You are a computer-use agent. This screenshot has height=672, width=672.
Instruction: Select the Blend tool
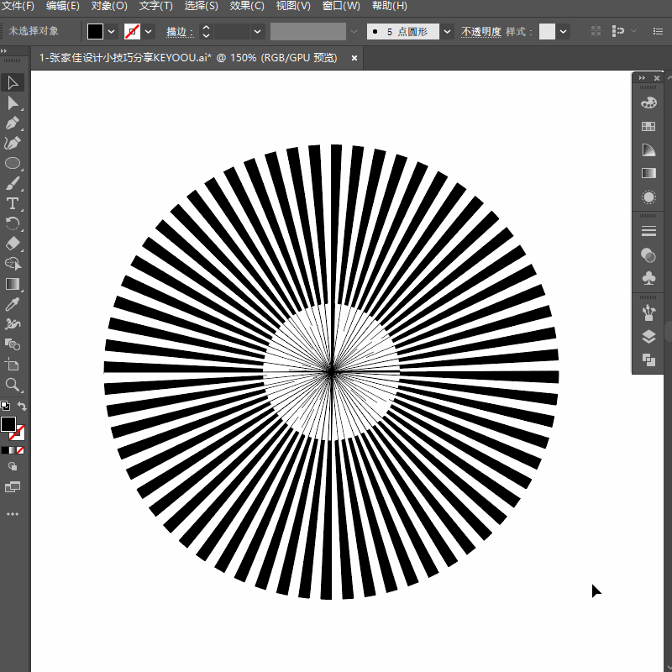coord(13,344)
